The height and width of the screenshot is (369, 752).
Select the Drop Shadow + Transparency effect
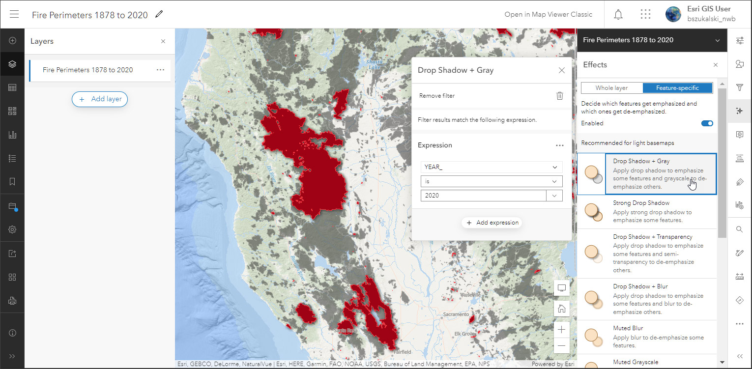(x=647, y=254)
